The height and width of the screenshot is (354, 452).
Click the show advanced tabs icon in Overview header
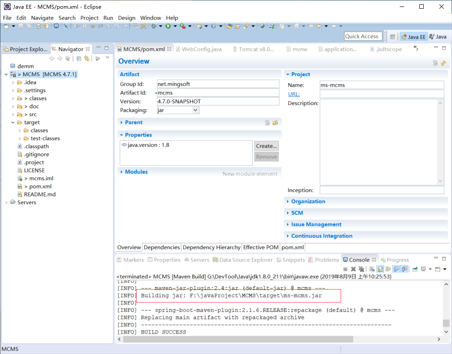(x=435, y=63)
